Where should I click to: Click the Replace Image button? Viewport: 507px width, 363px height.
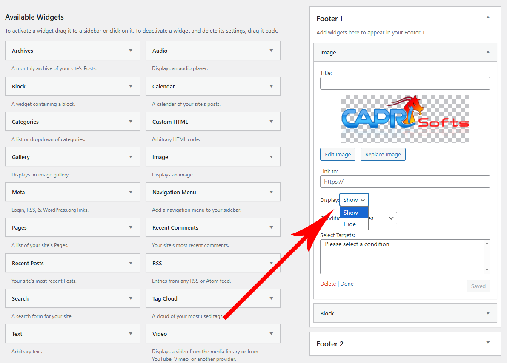point(383,154)
